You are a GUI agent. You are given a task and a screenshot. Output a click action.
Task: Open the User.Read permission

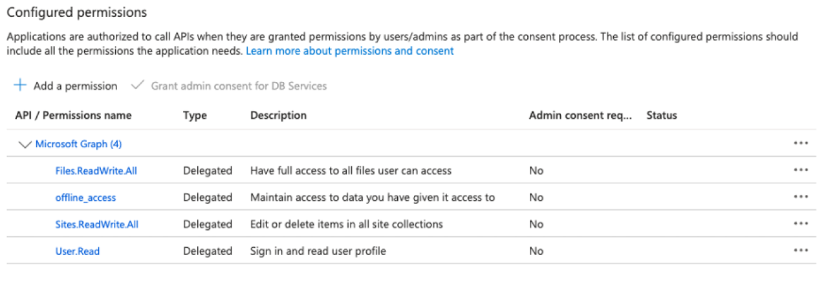78,251
